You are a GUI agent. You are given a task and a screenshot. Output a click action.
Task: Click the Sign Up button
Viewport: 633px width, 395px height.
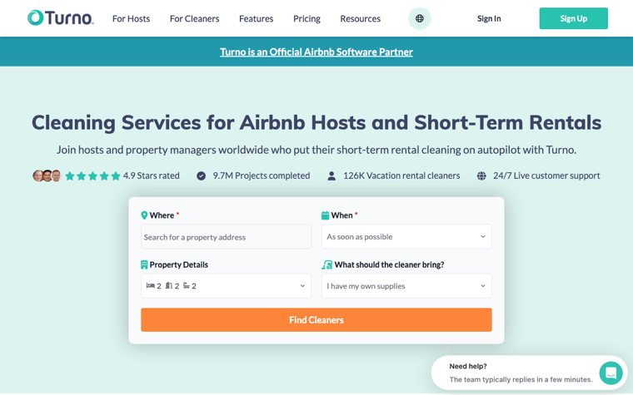pos(573,18)
